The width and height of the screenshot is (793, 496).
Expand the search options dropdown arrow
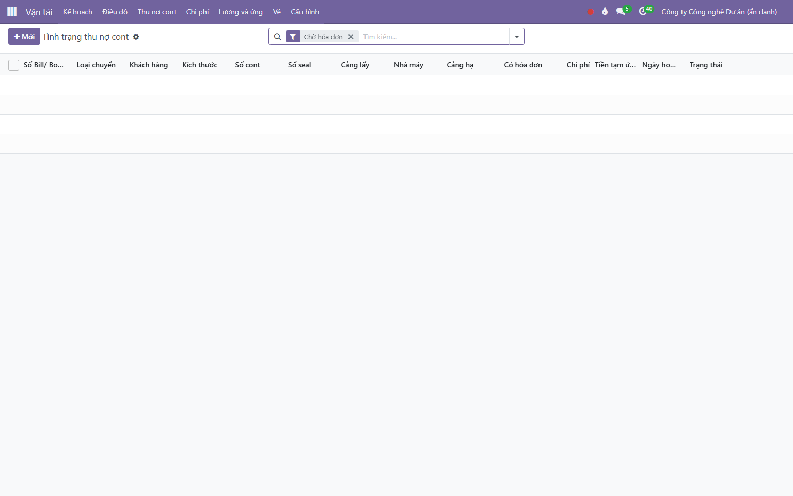(x=517, y=37)
